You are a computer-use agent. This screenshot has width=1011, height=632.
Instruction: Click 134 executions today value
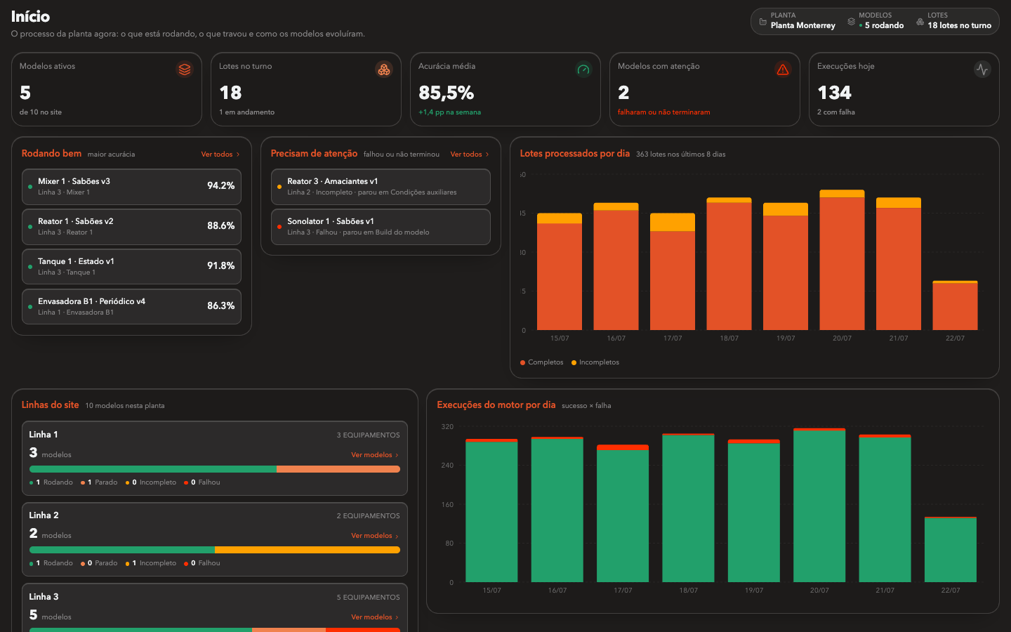(834, 93)
